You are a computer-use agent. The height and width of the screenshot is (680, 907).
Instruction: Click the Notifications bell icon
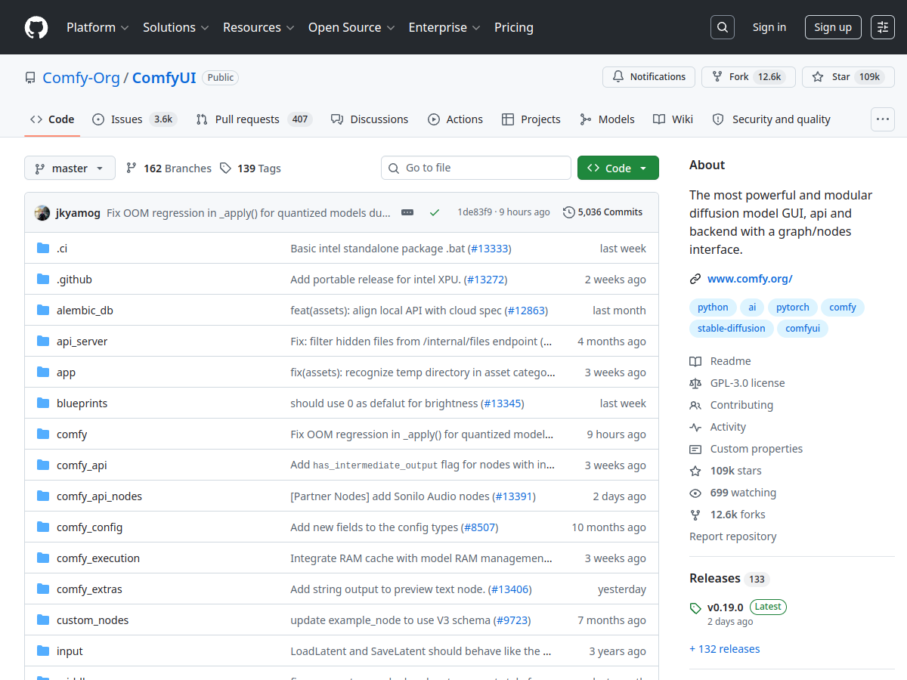point(618,76)
